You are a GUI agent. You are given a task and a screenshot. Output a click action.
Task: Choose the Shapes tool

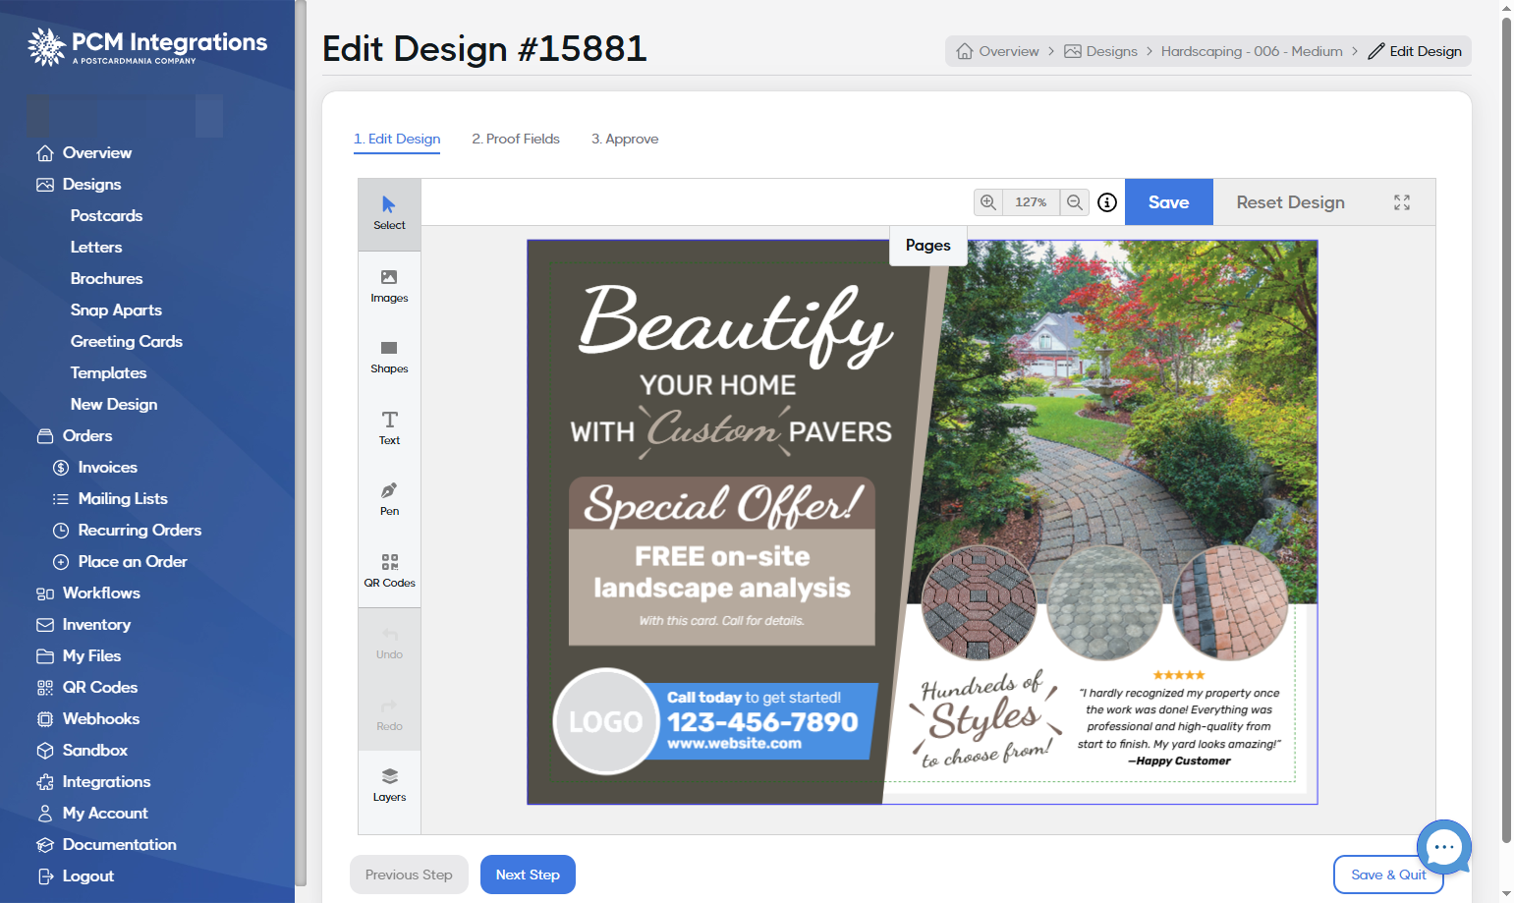(x=389, y=357)
